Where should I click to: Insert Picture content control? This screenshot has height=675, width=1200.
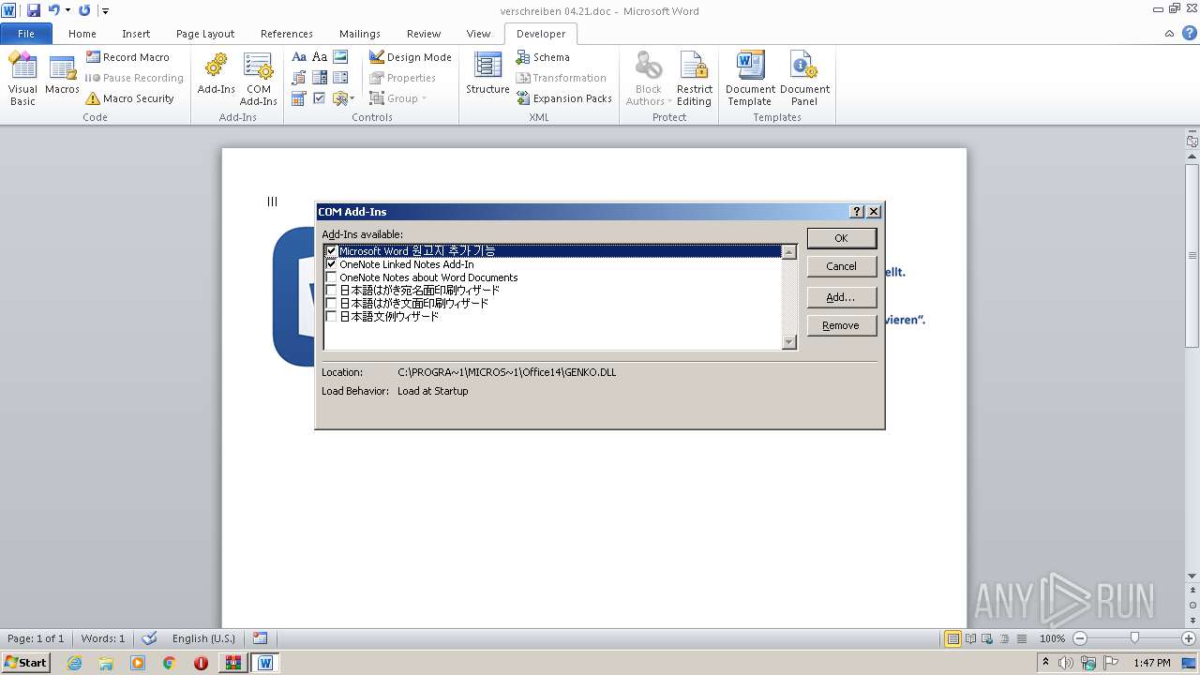340,57
